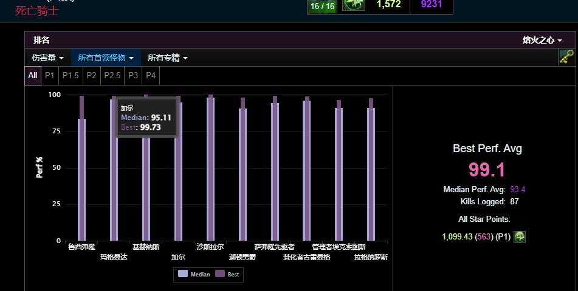Click the 基赫纳斯 axis label
Viewport: 578px width, 291px height.
(146, 247)
